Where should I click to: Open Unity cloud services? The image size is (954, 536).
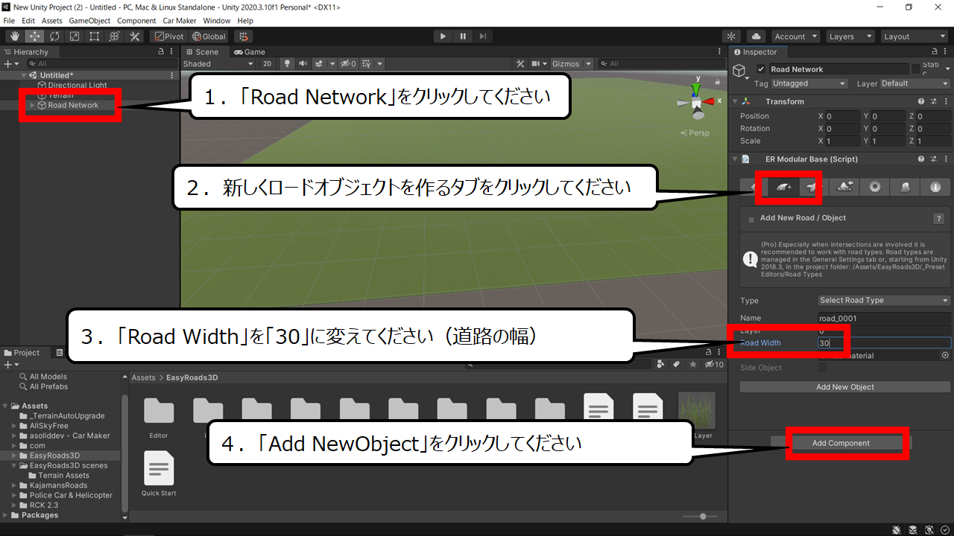click(756, 36)
